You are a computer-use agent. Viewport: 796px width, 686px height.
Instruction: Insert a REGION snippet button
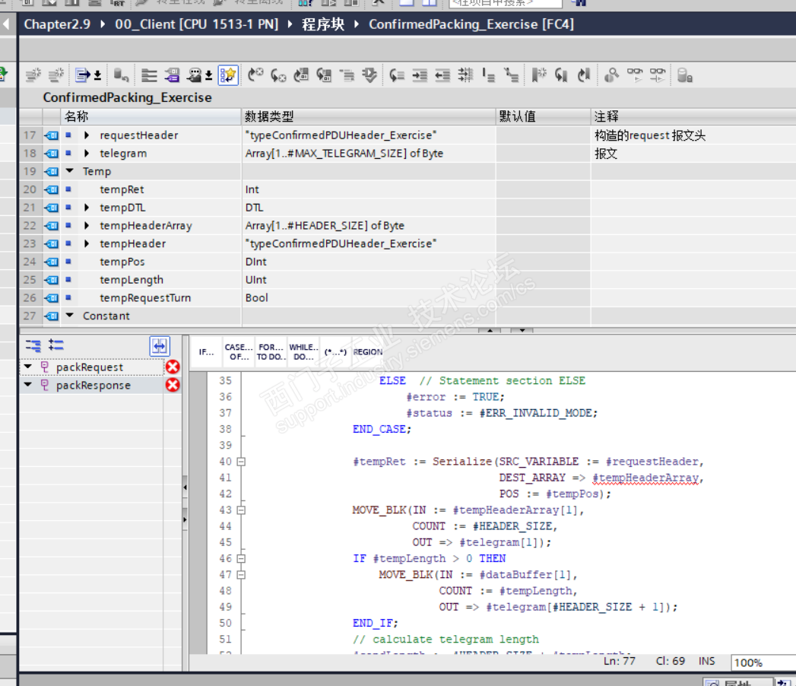368,352
